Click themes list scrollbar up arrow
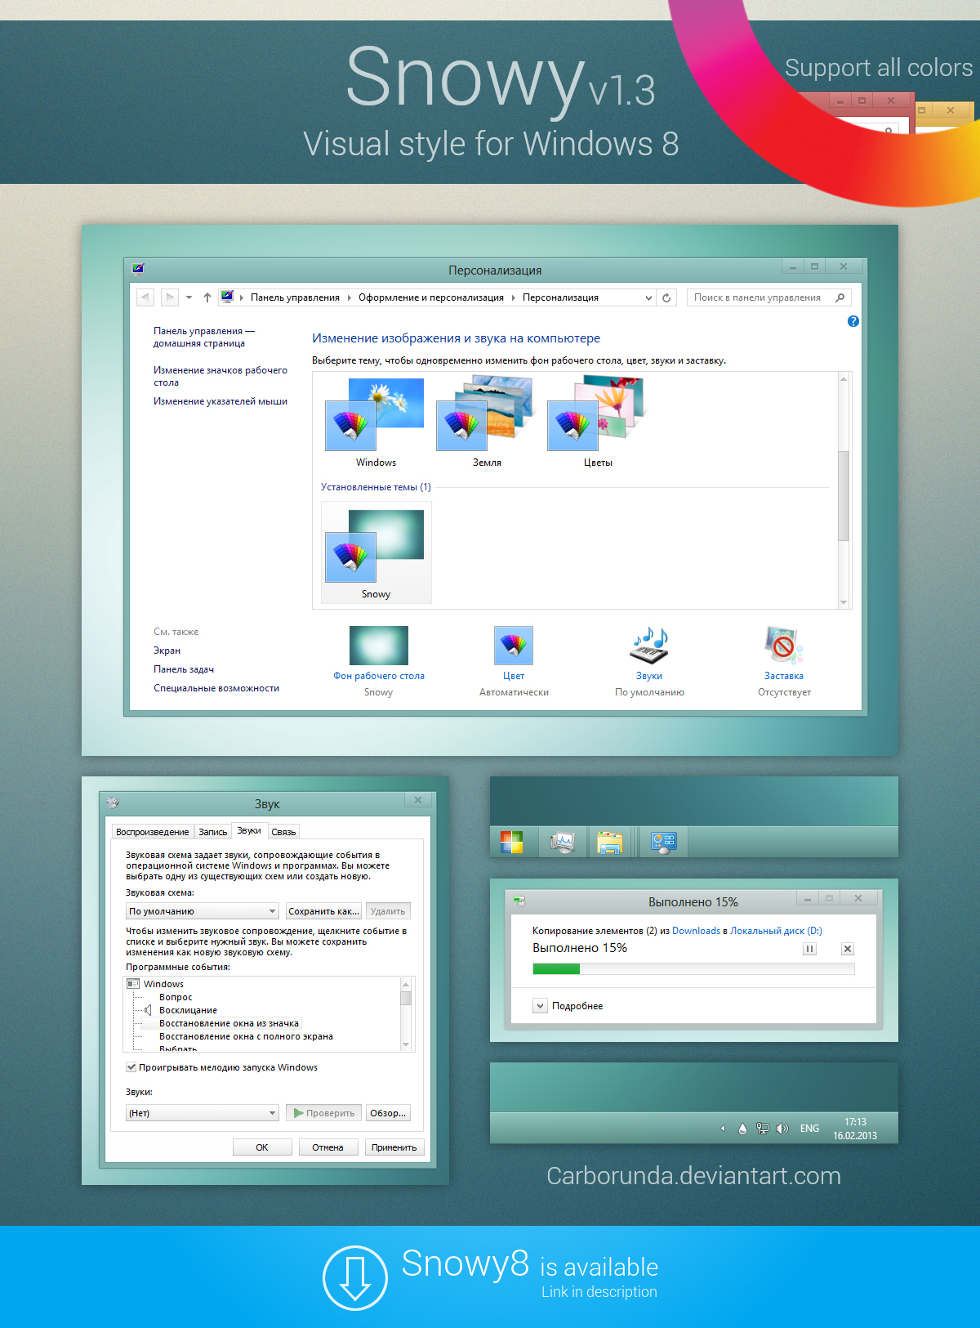 point(844,378)
